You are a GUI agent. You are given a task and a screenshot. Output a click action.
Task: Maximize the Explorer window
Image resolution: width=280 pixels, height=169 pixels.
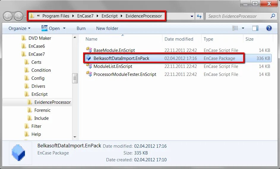pos(255,4)
